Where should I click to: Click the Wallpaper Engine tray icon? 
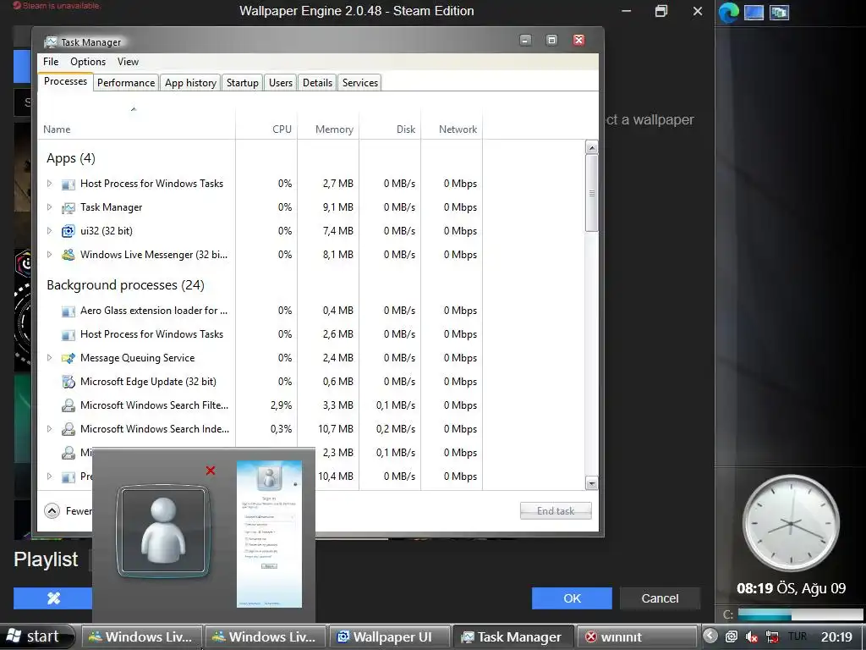point(731,636)
